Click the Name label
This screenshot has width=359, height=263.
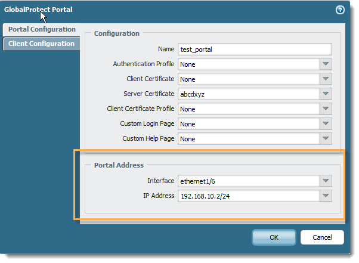click(166, 49)
